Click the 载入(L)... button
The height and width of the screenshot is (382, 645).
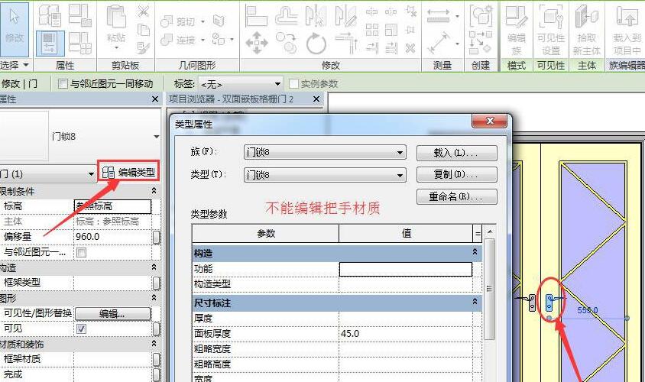[456, 153]
